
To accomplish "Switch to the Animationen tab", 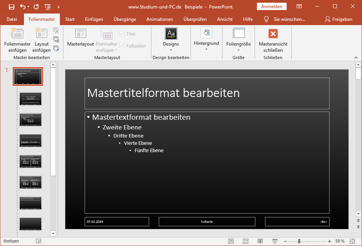I will (160, 19).
